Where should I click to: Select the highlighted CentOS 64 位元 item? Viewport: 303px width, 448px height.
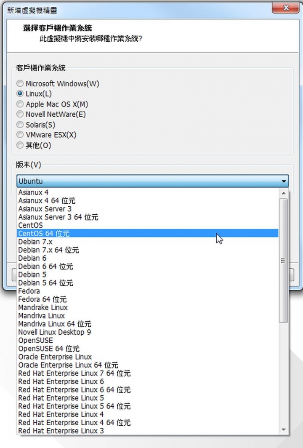pos(148,233)
